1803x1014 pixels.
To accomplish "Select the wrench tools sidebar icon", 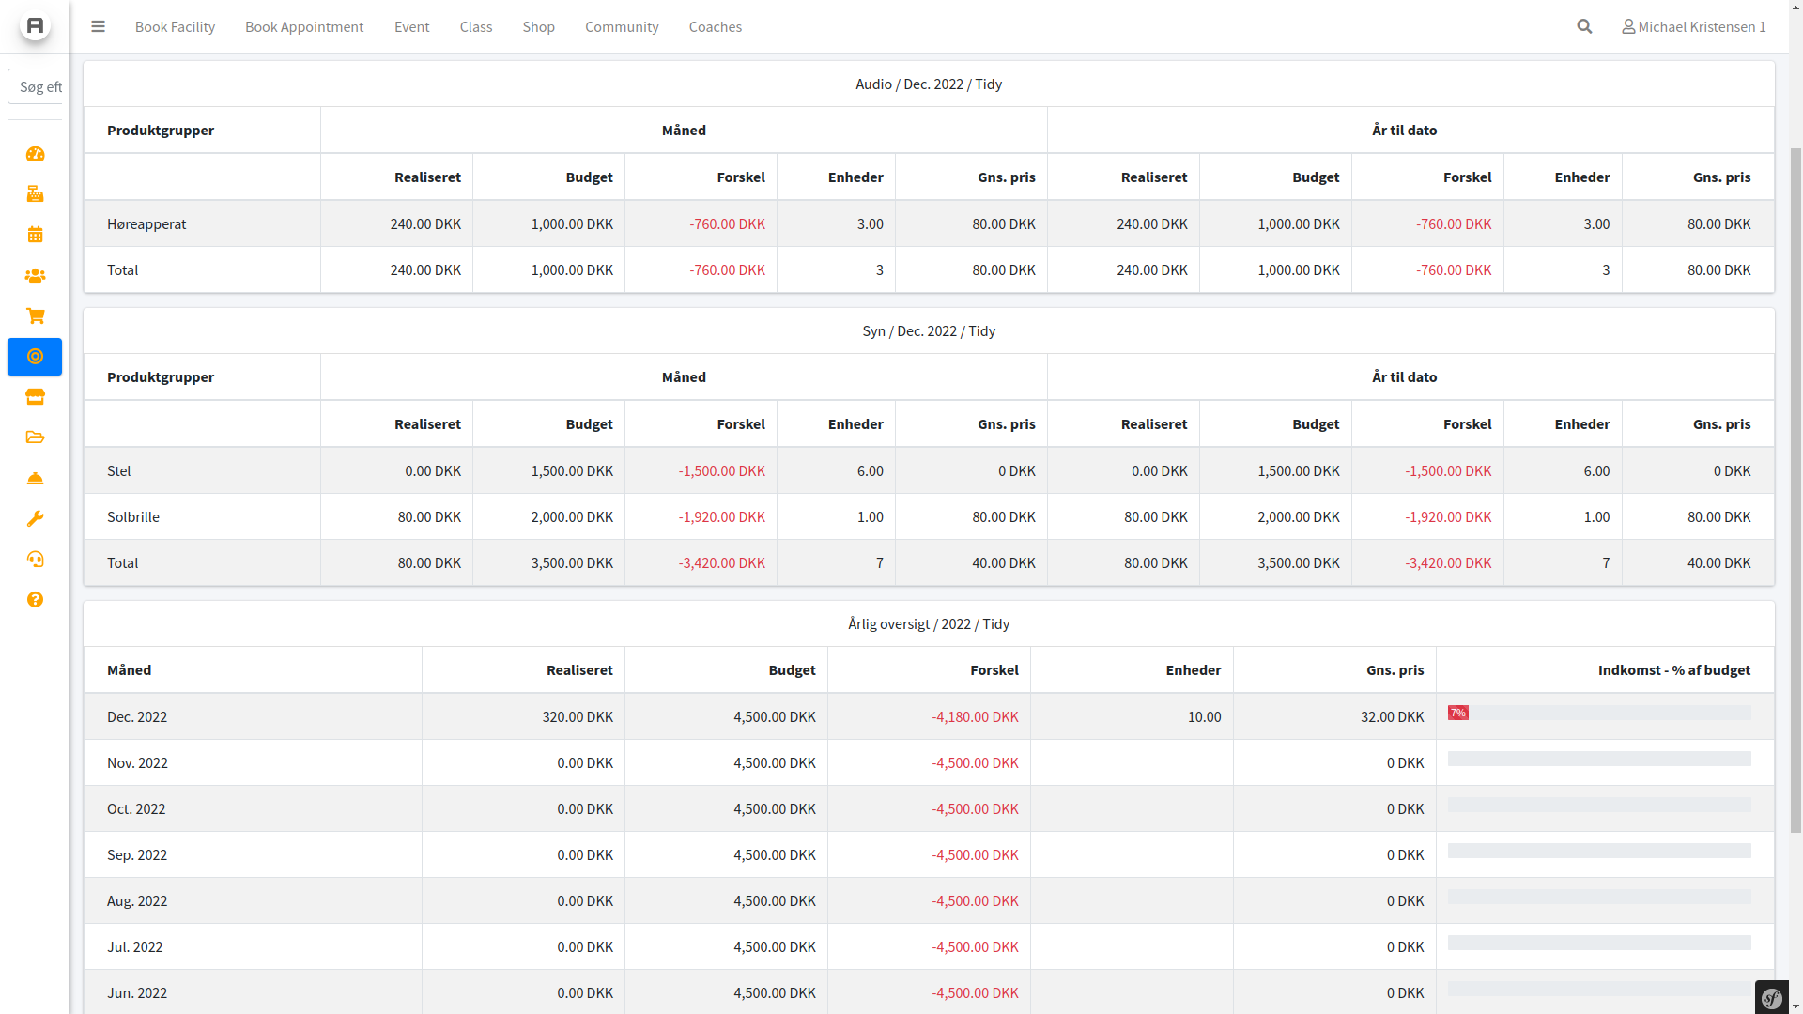I will click(35, 519).
